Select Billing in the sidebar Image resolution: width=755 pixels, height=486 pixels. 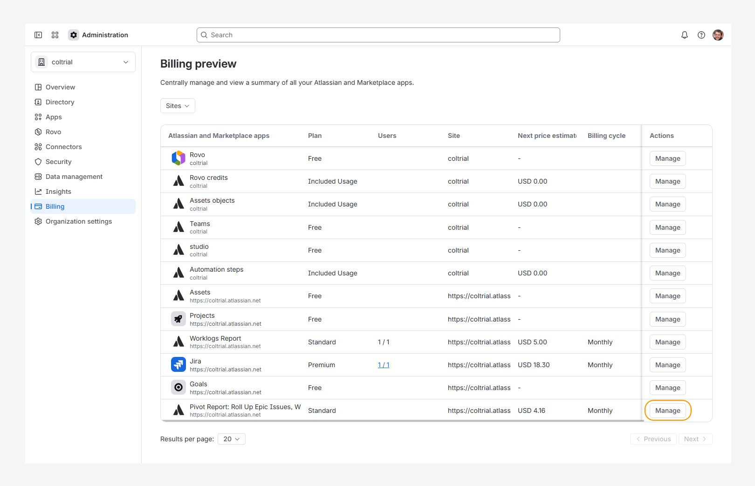(83, 206)
